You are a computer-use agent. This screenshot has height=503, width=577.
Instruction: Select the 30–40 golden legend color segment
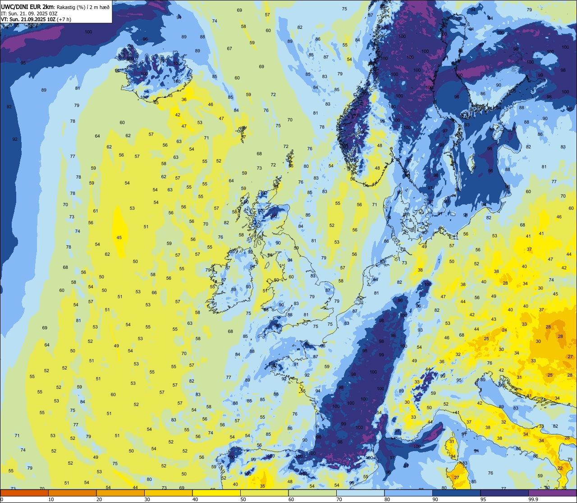pyautogui.click(x=168, y=493)
